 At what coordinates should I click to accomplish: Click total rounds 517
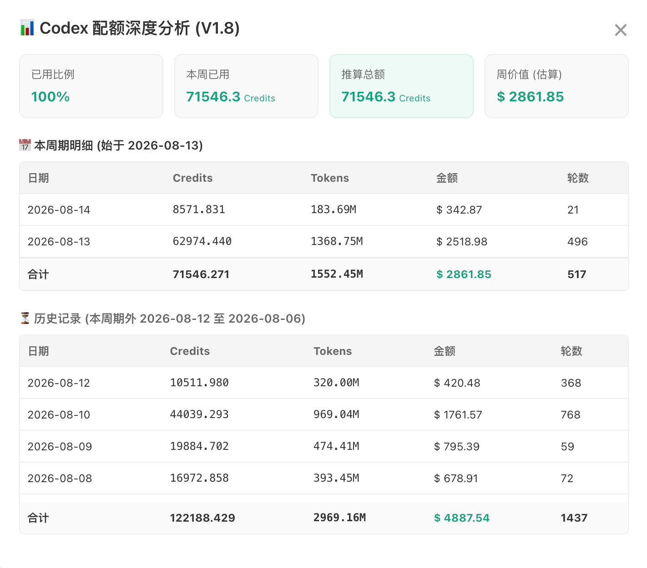click(576, 274)
